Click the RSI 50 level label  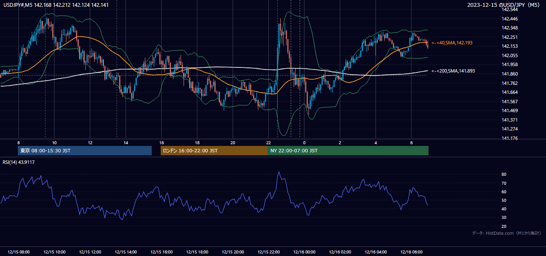tap(504, 200)
